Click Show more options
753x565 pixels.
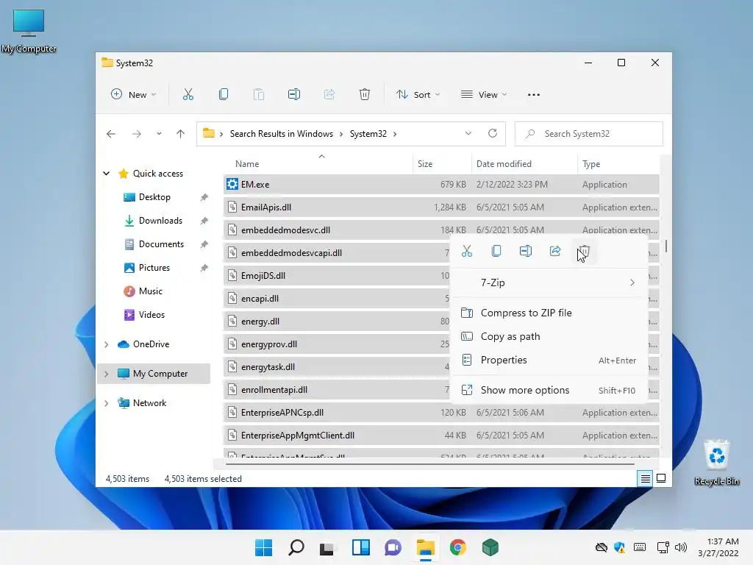click(x=549, y=390)
